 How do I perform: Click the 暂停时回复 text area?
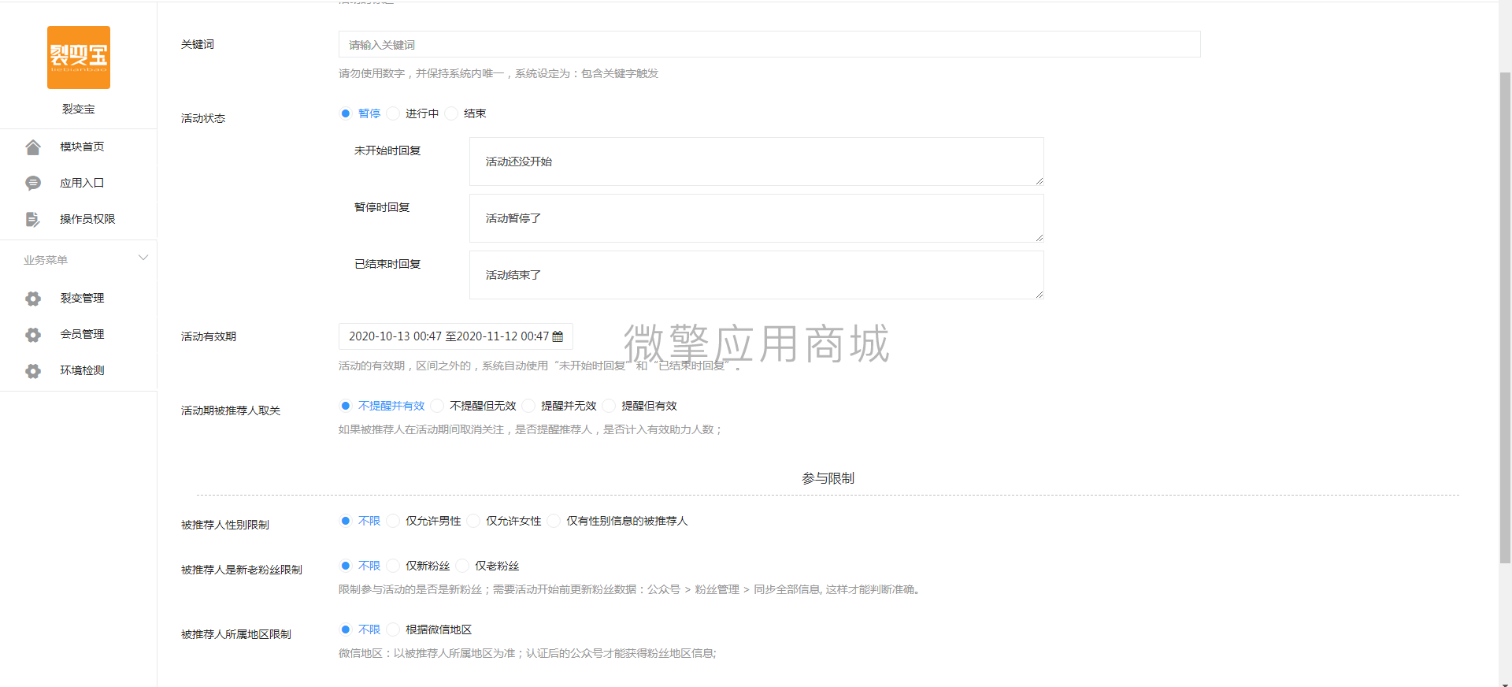click(757, 218)
